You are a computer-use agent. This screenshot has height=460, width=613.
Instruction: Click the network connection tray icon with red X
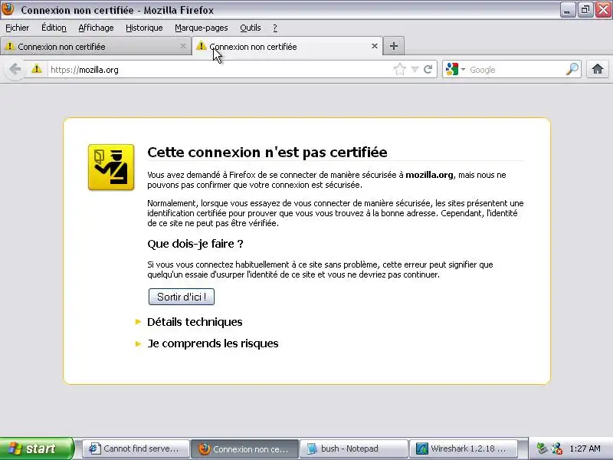(557, 449)
